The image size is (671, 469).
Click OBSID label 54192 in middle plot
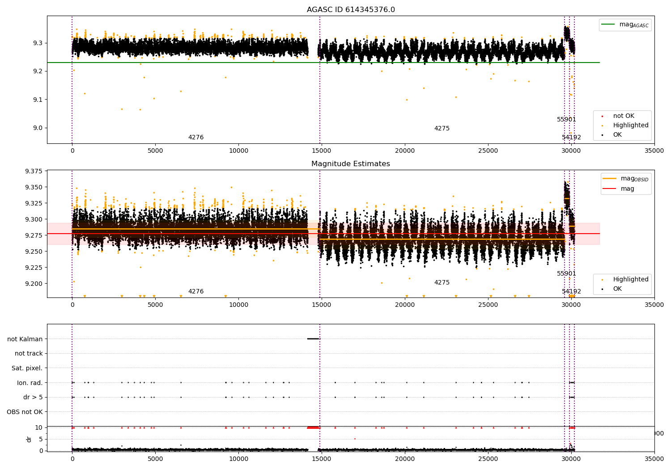(x=572, y=292)
